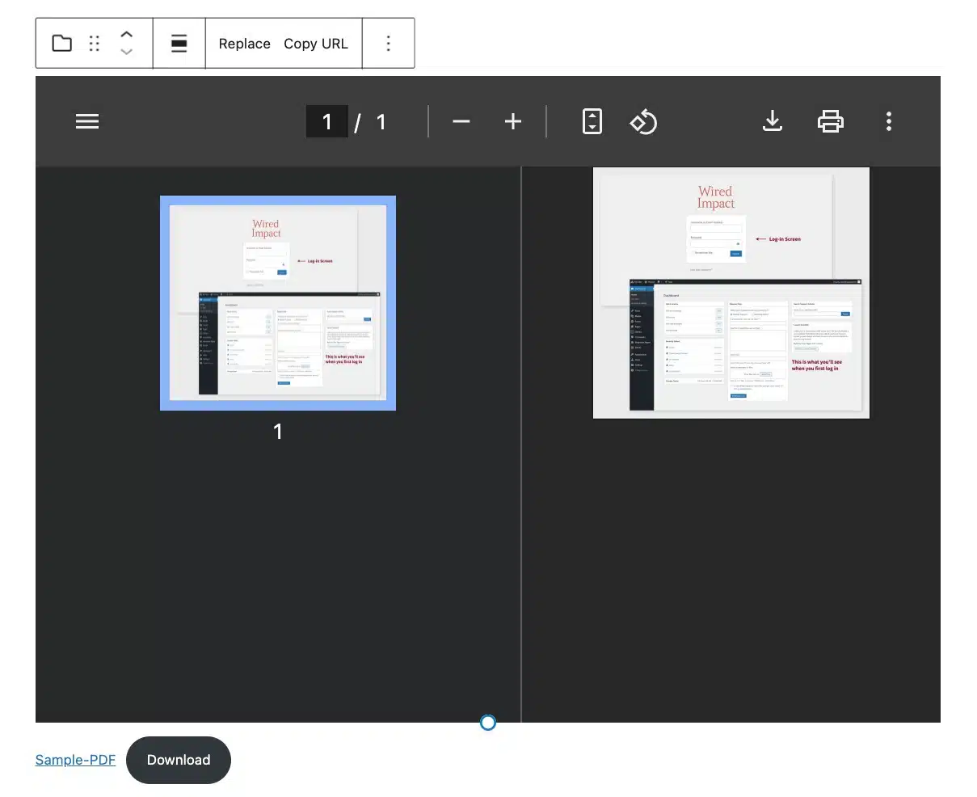
Task: Print the PDF with printer icon
Action: pyautogui.click(x=831, y=122)
